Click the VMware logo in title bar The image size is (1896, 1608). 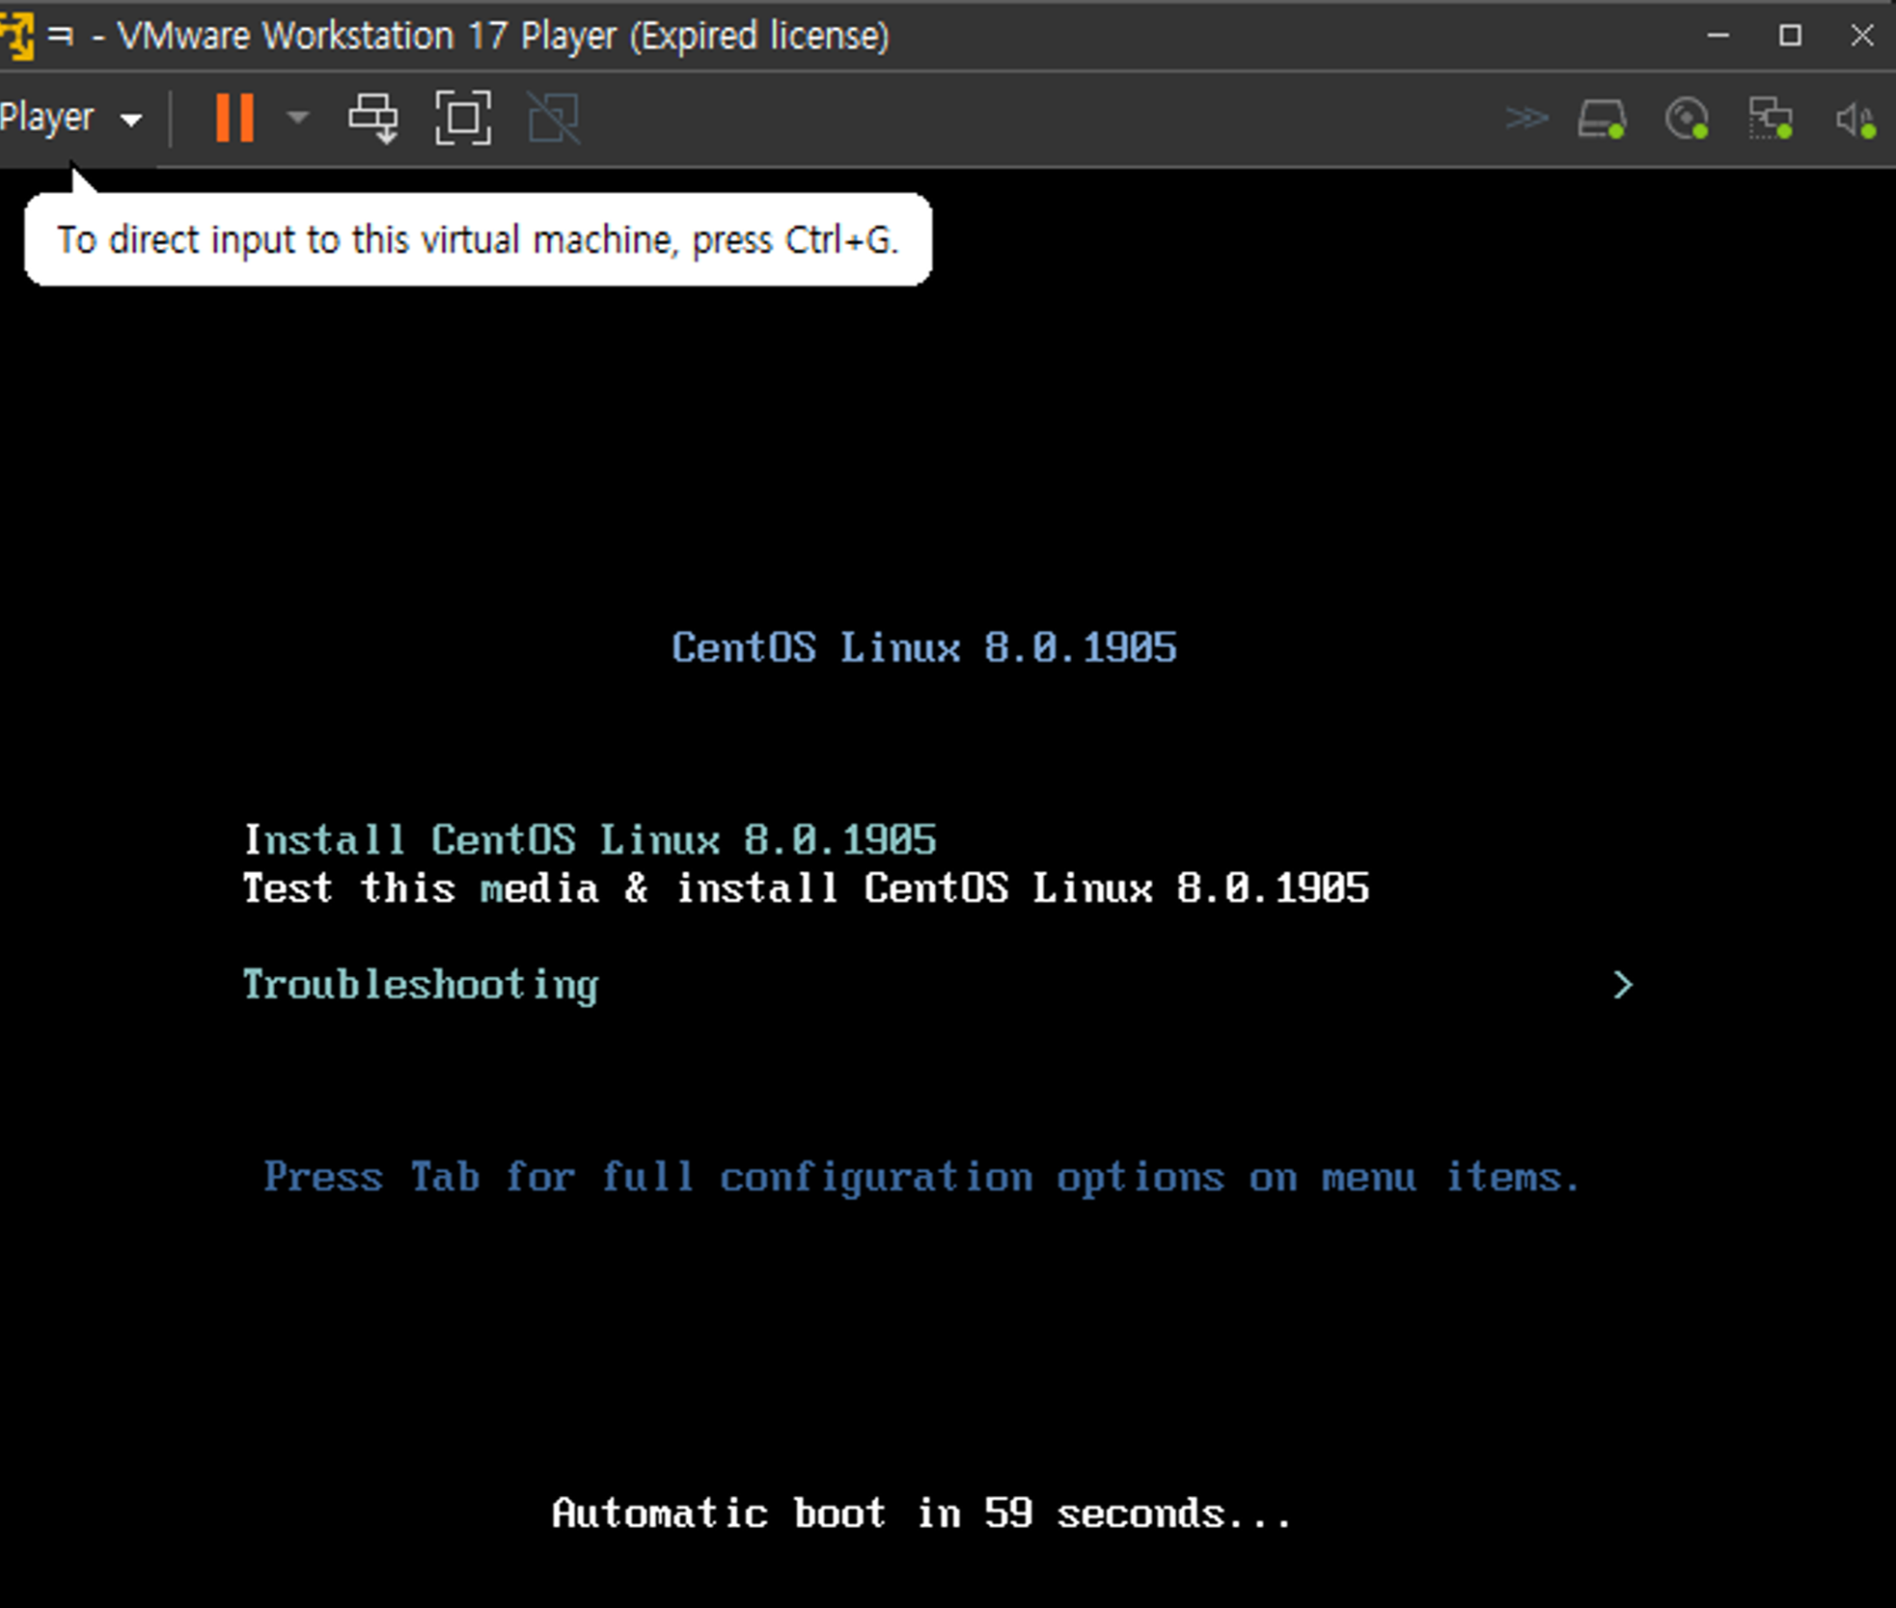[x=16, y=37]
